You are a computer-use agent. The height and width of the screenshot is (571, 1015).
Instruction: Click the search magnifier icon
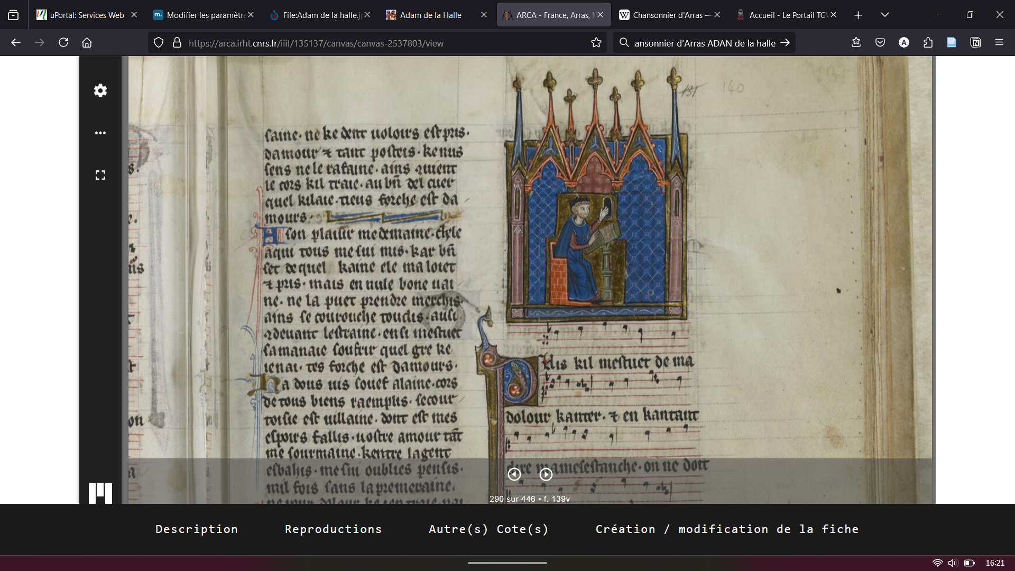pos(624,43)
